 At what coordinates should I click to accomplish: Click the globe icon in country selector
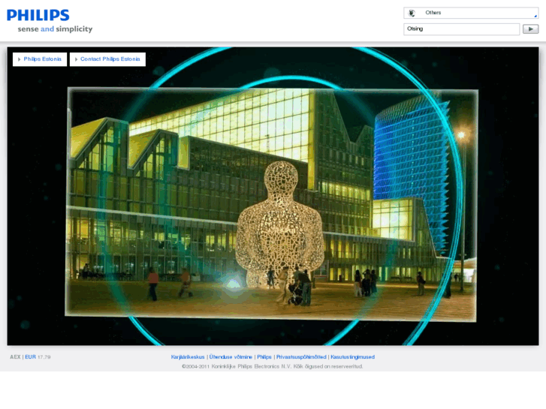[x=412, y=13]
